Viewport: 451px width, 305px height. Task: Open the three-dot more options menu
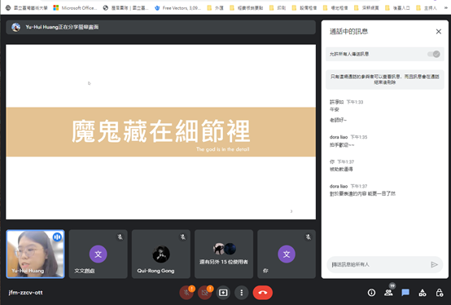pyautogui.click(x=242, y=293)
